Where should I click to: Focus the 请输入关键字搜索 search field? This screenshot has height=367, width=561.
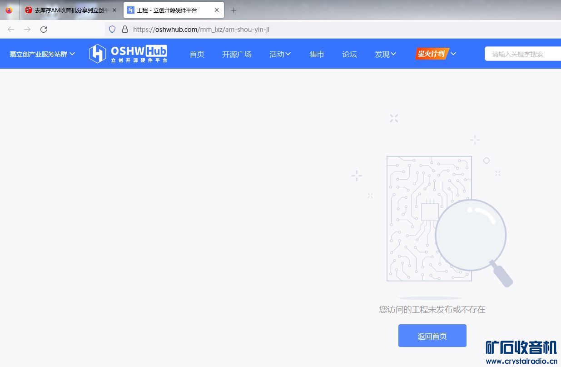523,54
